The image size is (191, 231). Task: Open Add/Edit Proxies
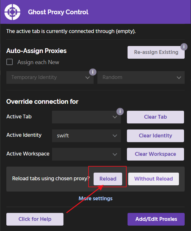tap(156, 219)
